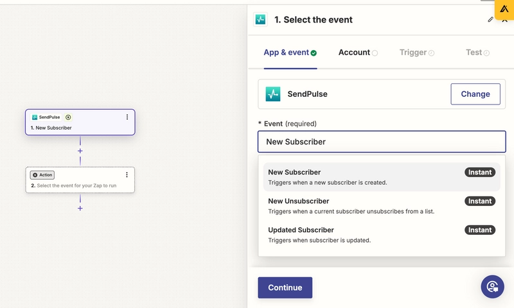Click the instant trigger icon on SendPulse step

68,117
